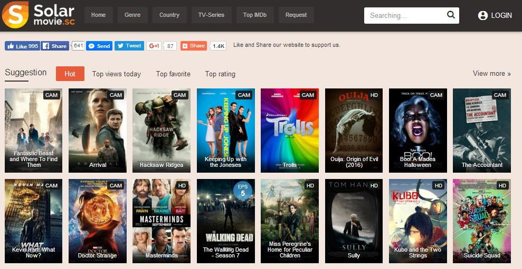Click the Facebook Share button

pyautogui.click(x=55, y=46)
